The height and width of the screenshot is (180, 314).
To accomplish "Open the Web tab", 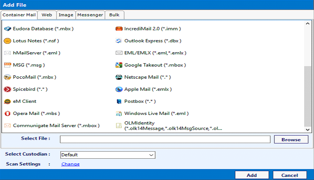I will [x=47, y=15].
